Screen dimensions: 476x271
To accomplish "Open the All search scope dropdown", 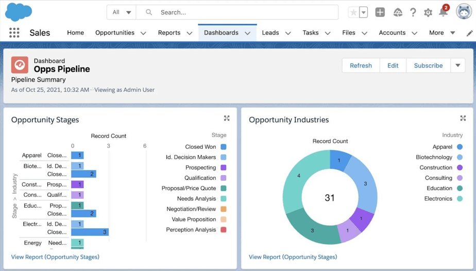I will click(x=122, y=12).
